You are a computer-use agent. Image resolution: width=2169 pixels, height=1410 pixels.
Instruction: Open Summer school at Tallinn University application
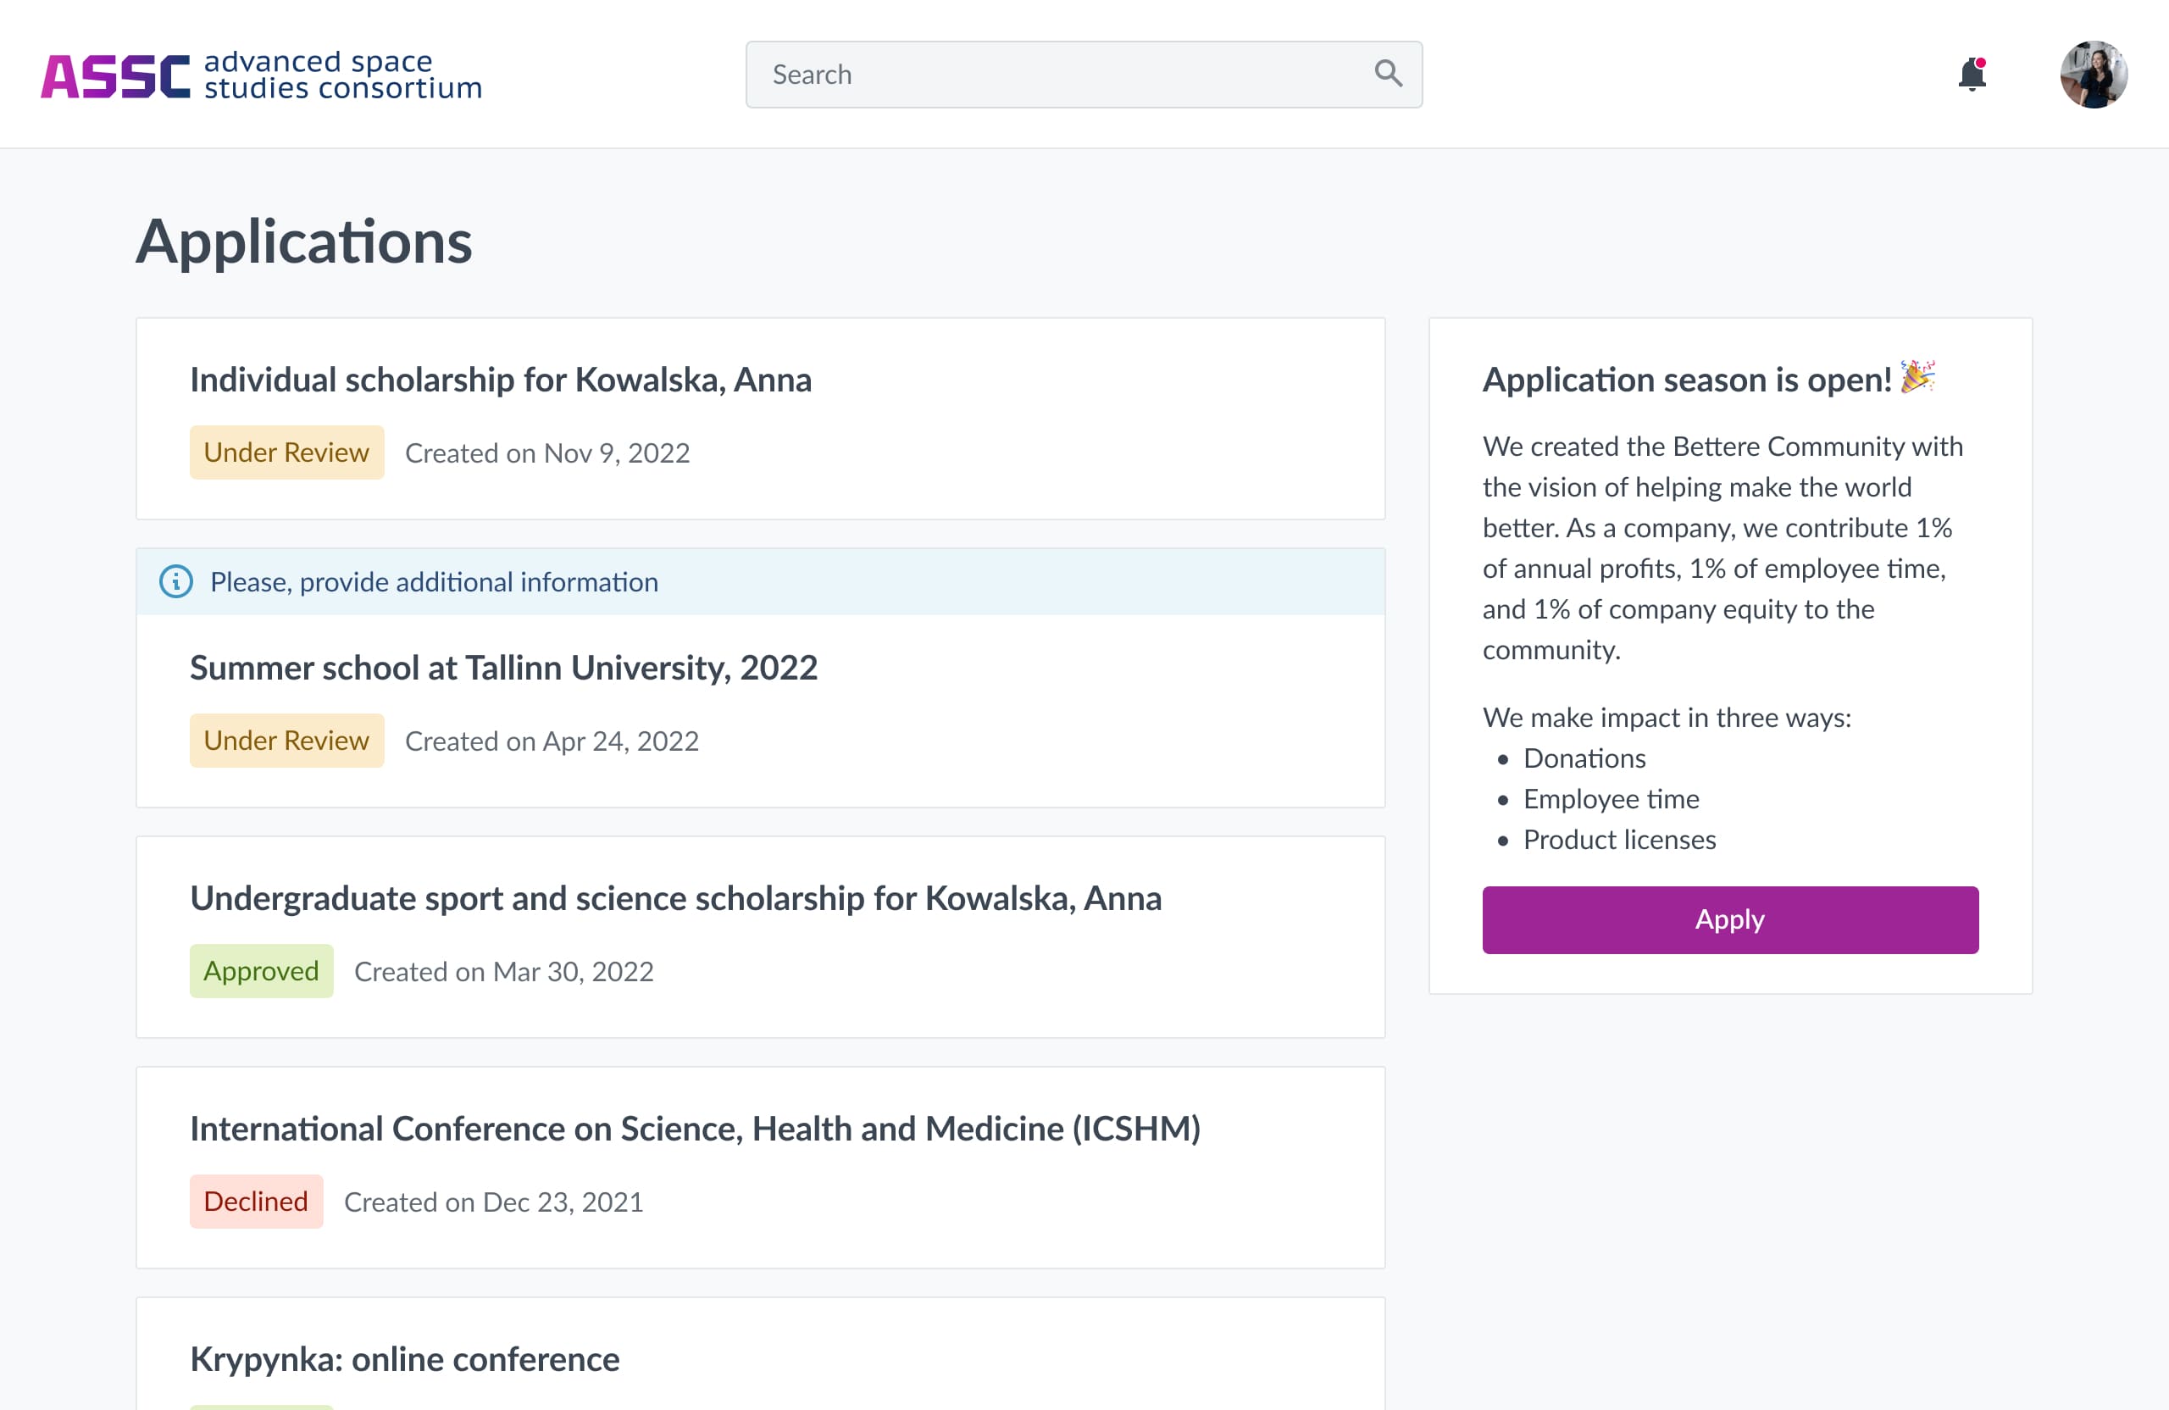pos(503,667)
